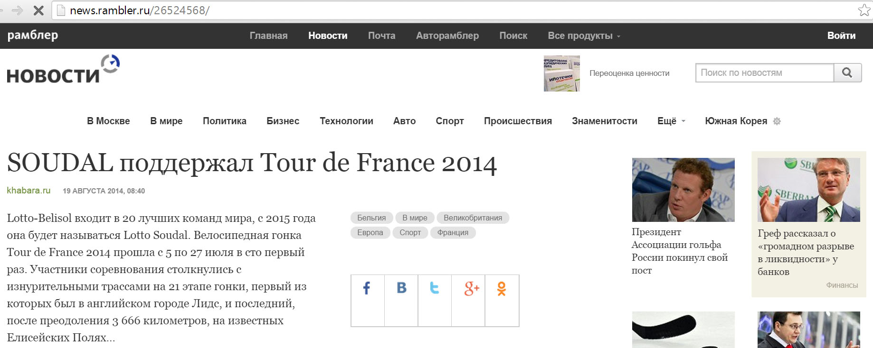
Task: Read the golf association president story
Action: coord(680,251)
